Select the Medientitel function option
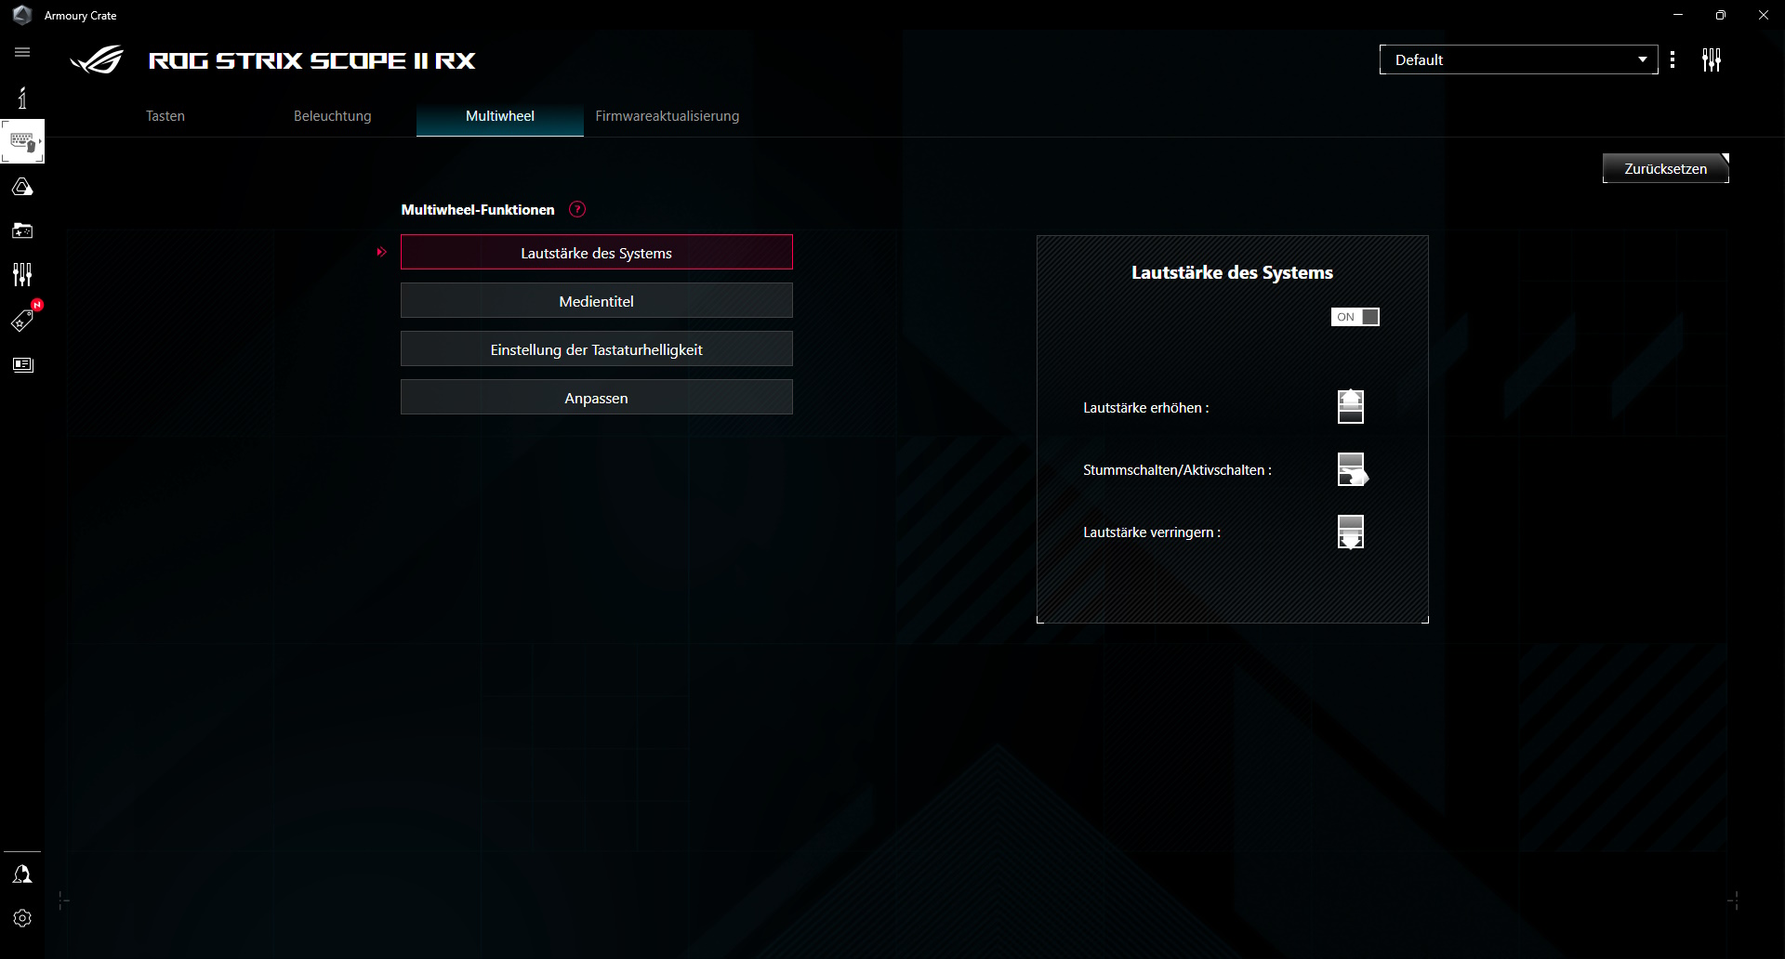Viewport: 1785px width, 959px height. click(x=596, y=300)
